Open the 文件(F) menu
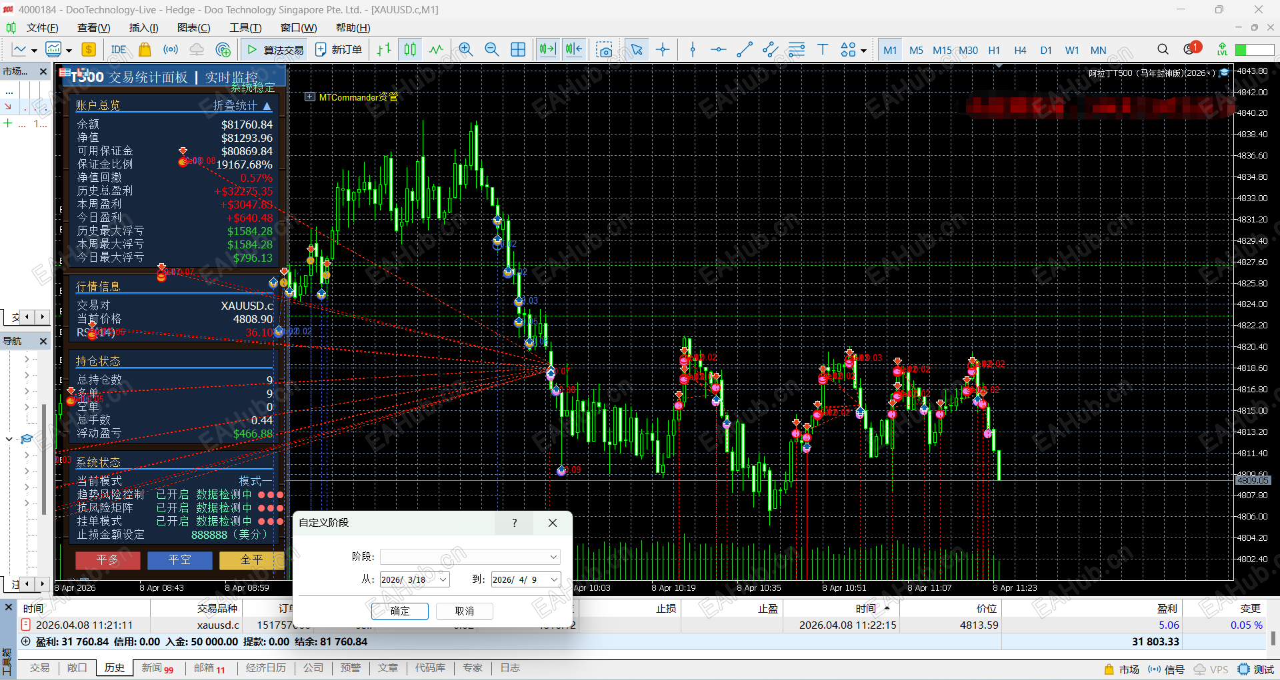Screen dimensions: 1280x680 [x=42, y=28]
